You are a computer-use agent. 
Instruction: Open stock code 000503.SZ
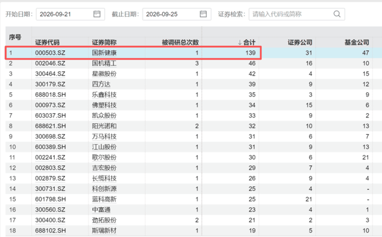click(x=50, y=53)
